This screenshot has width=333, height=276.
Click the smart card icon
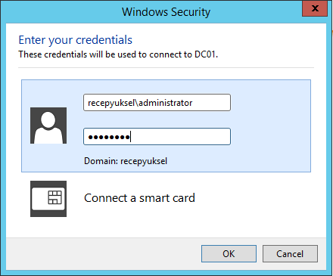[x=48, y=199]
